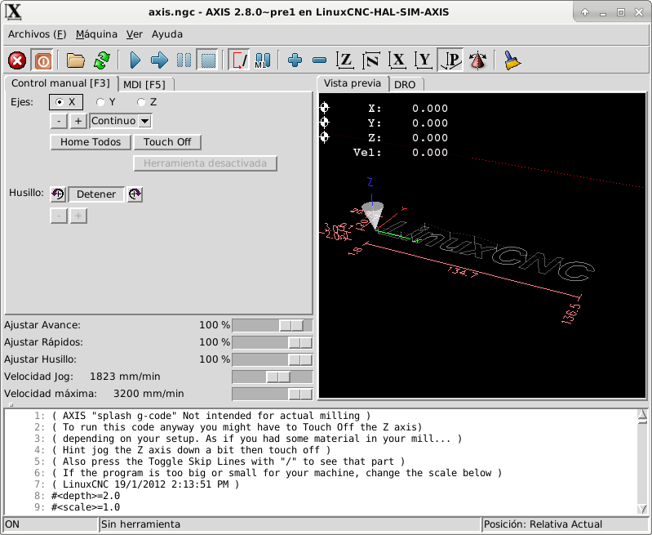Toggle rotate view cone icon
The width and height of the screenshot is (652, 535).
[x=477, y=60]
